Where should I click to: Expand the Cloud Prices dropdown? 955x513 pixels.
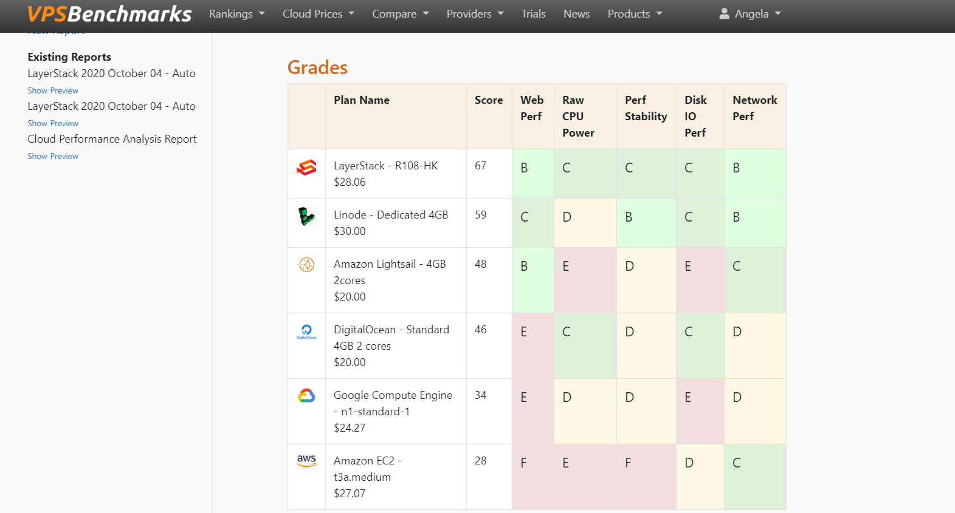coord(319,14)
